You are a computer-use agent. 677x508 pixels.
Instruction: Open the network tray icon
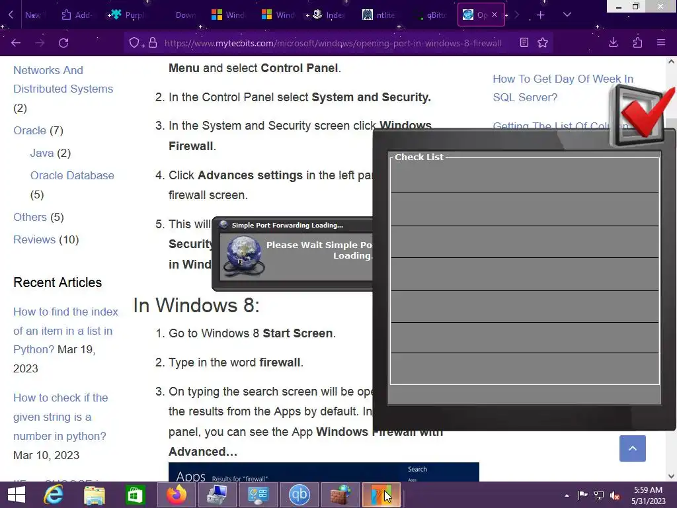pyautogui.click(x=599, y=495)
